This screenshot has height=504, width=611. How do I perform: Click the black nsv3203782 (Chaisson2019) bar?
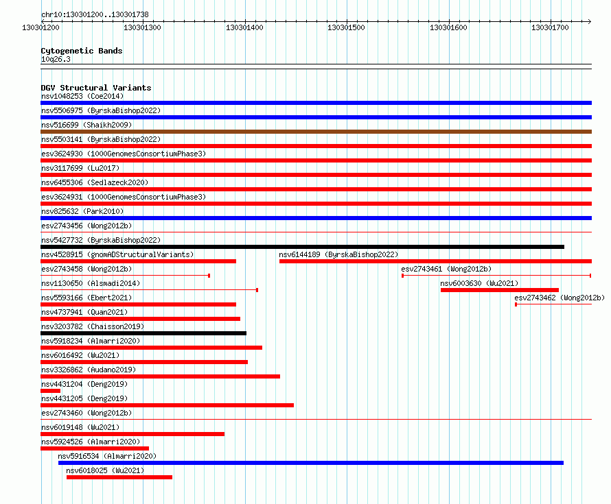click(143, 333)
